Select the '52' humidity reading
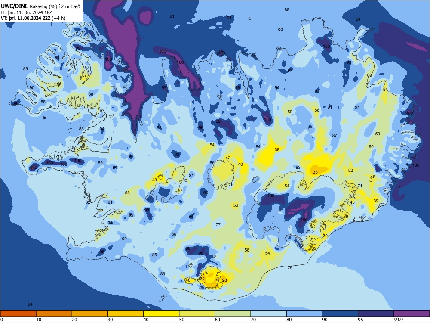430x323 pixels. tap(350, 170)
